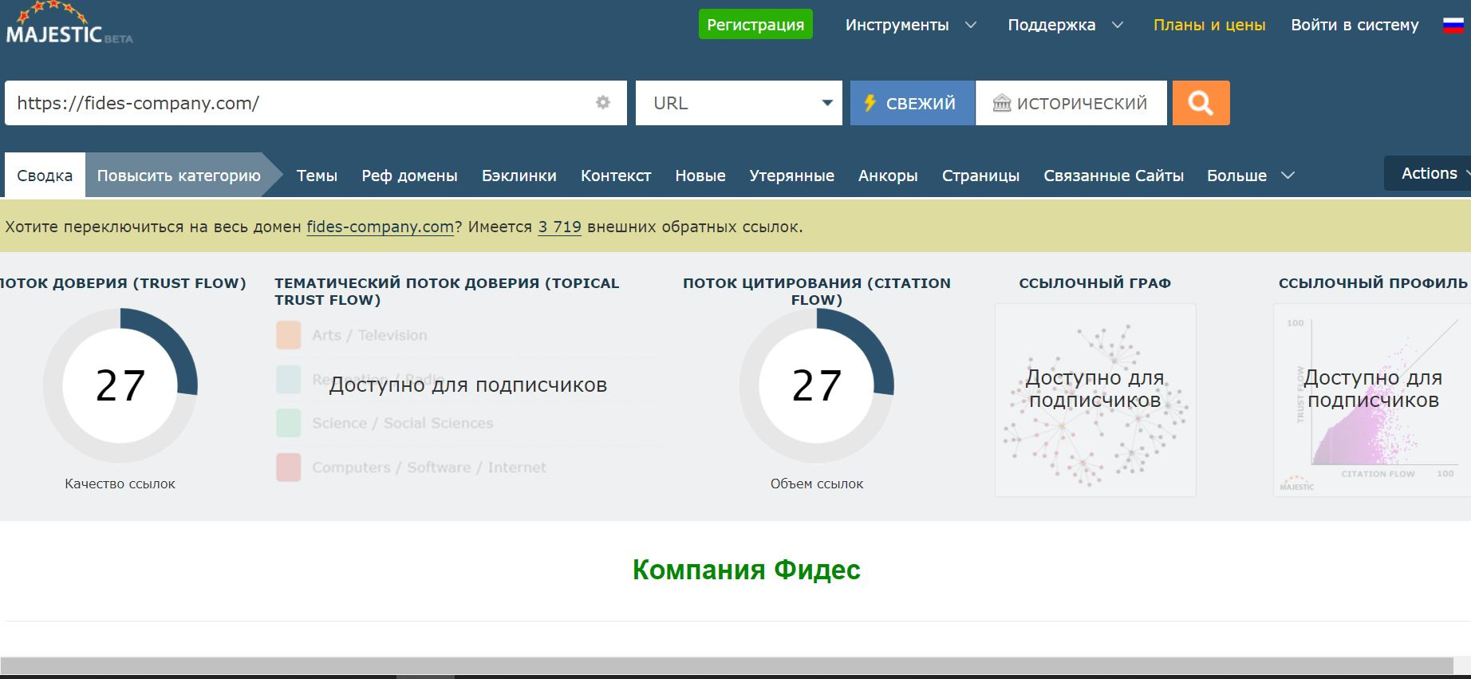Expand the Инструменты menu

(x=910, y=25)
